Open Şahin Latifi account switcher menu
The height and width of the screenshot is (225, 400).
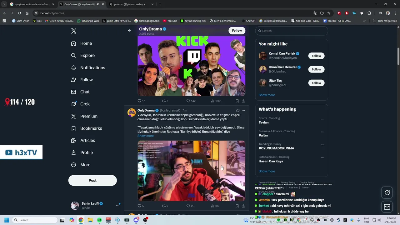[x=96, y=205]
